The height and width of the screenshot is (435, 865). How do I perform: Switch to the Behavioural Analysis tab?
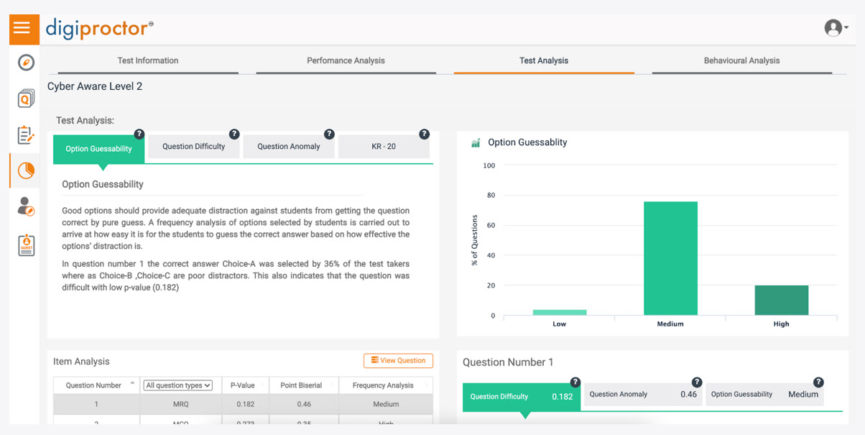pyautogui.click(x=741, y=61)
